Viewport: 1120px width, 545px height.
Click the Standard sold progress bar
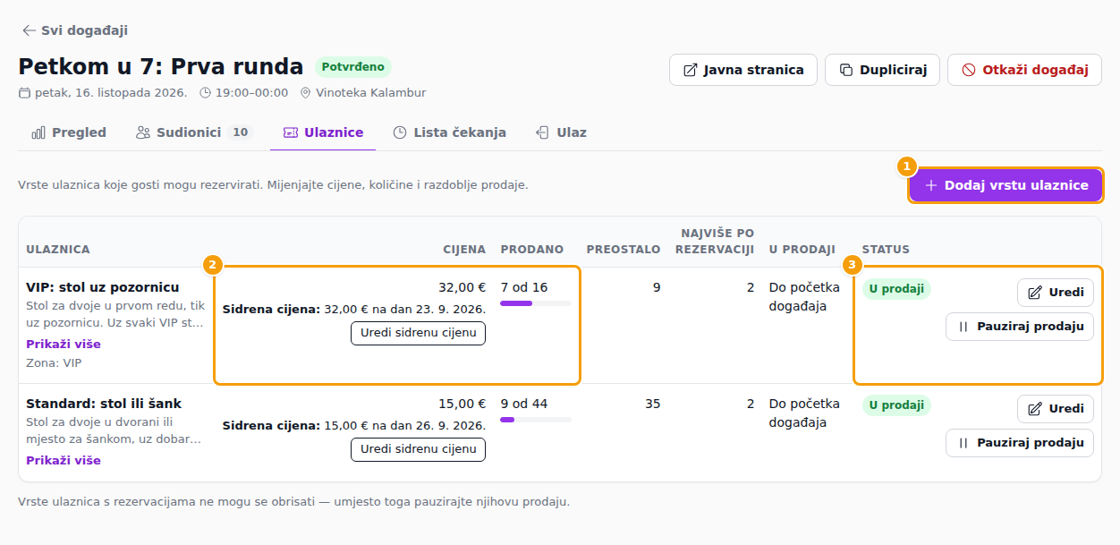click(536, 420)
